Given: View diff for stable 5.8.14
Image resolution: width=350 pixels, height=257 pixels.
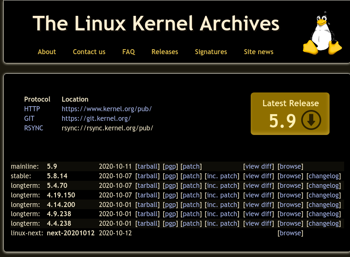Looking at the screenshot, I should (x=259, y=176).
